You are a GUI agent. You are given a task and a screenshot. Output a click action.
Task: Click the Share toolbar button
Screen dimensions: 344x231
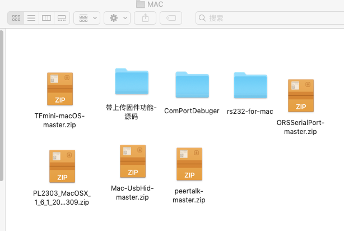[x=145, y=18]
